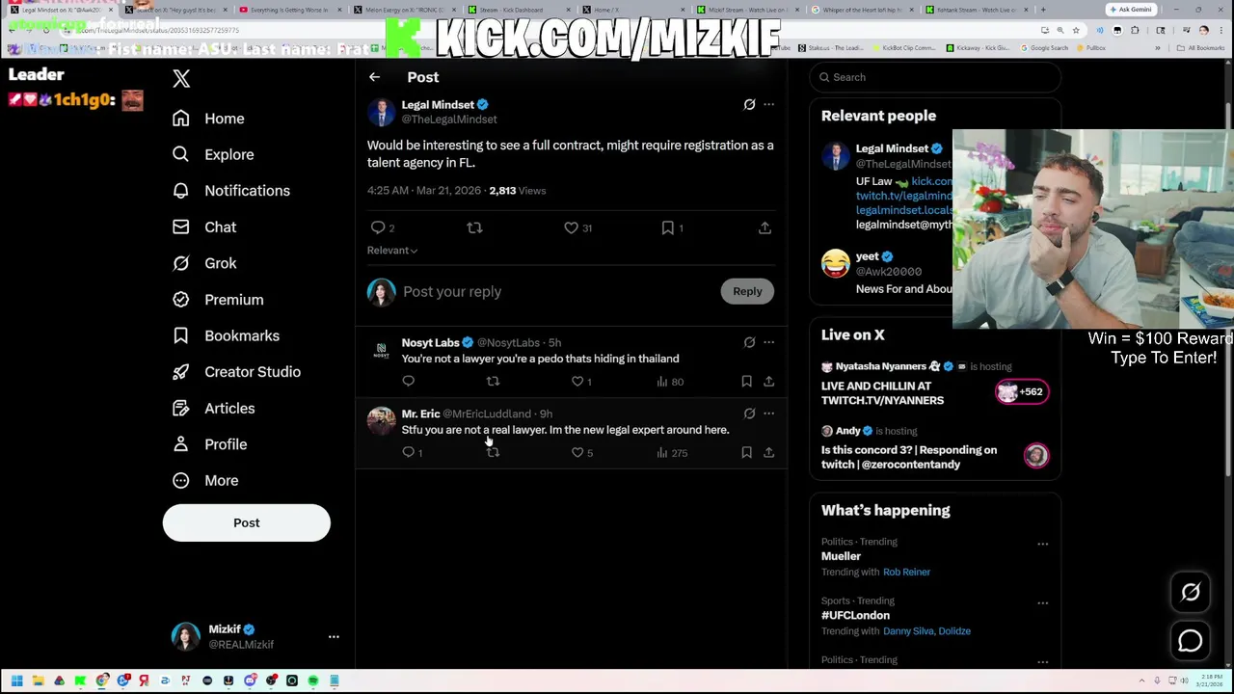Open options for Mueller trend
The height and width of the screenshot is (694, 1234).
click(x=1042, y=545)
